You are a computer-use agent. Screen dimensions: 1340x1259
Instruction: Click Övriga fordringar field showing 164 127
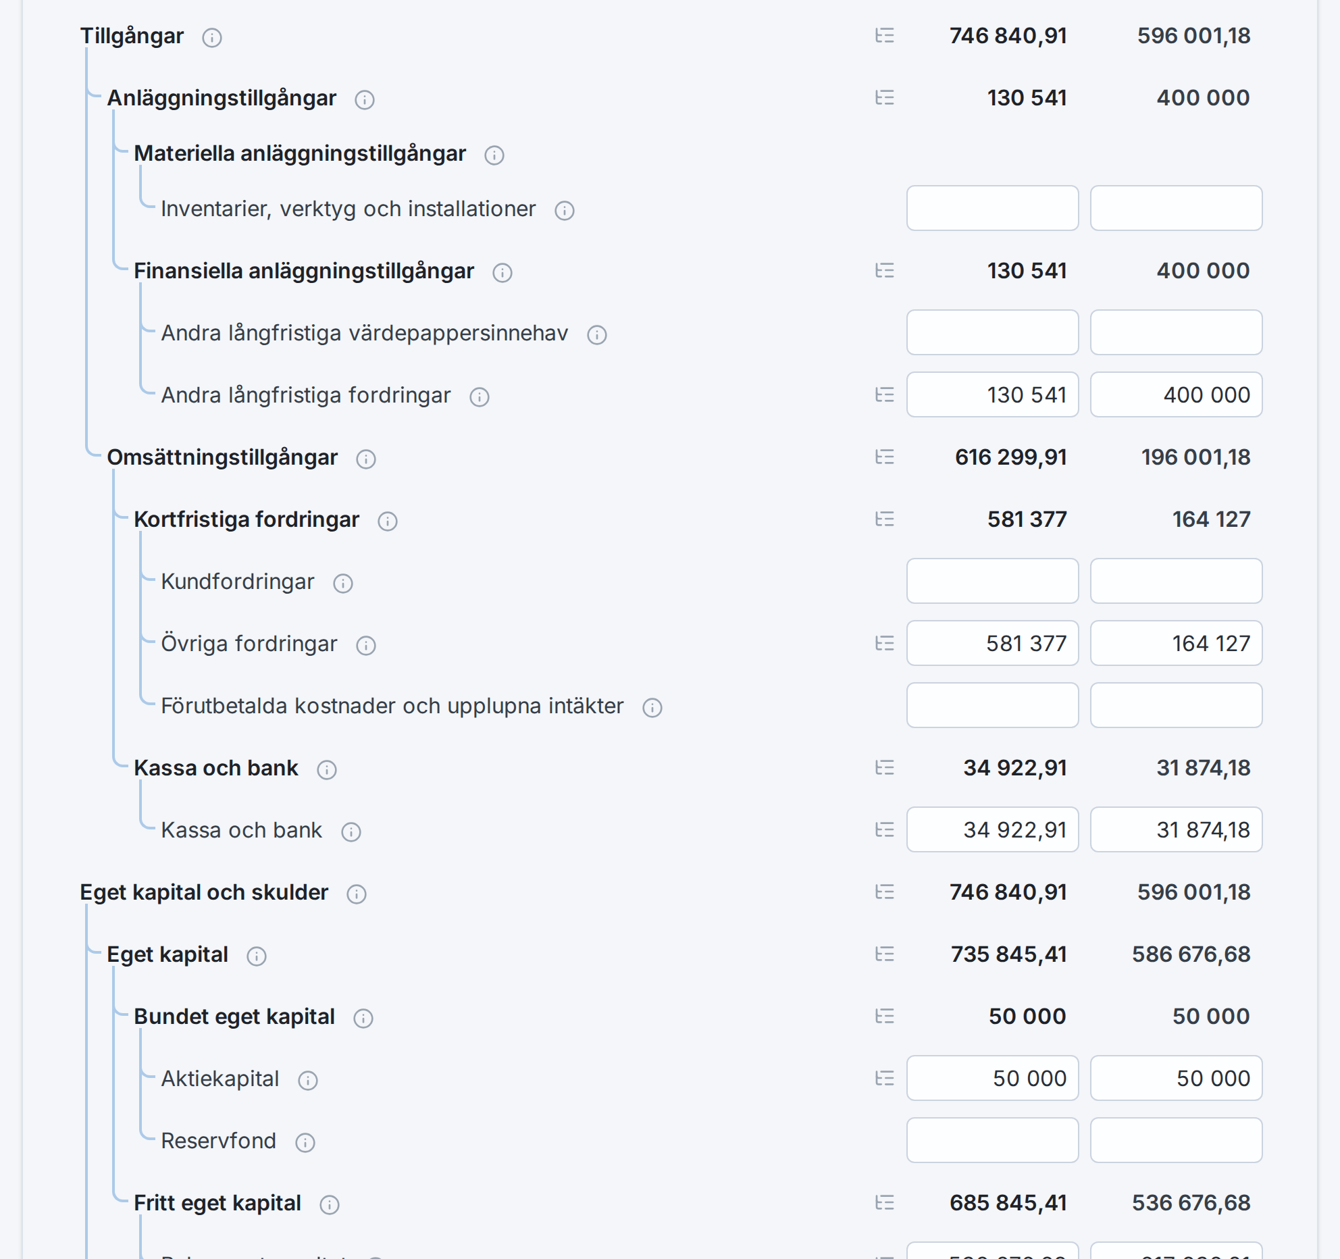(1176, 643)
